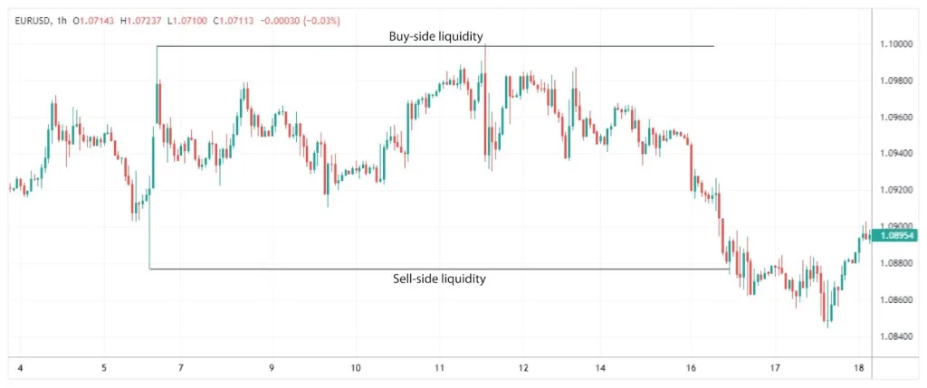Click the 1.09800 price scale value
Image resolution: width=927 pixels, height=388 pixels.
pyautogui.click(x=896, y=80)
